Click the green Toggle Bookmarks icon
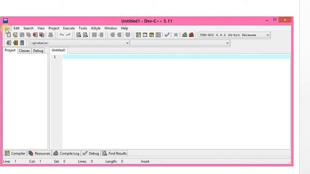This screenshot has height=174, width=310. pyautogui.click(x=15, y=43)
